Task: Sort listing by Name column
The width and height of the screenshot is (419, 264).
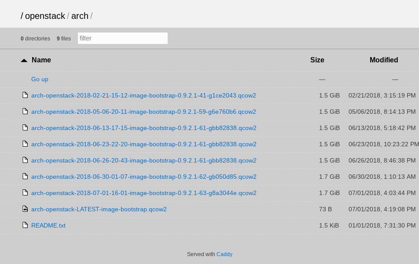Action: (41, 60)
